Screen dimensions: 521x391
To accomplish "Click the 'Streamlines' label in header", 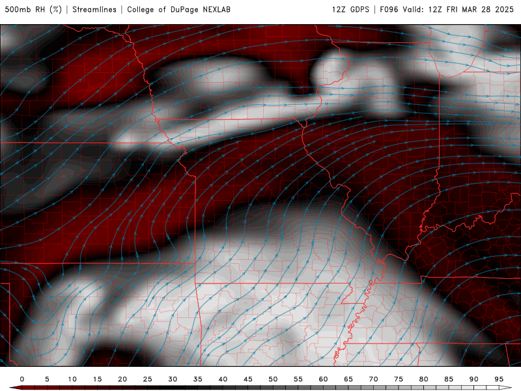I will (94, 9).
